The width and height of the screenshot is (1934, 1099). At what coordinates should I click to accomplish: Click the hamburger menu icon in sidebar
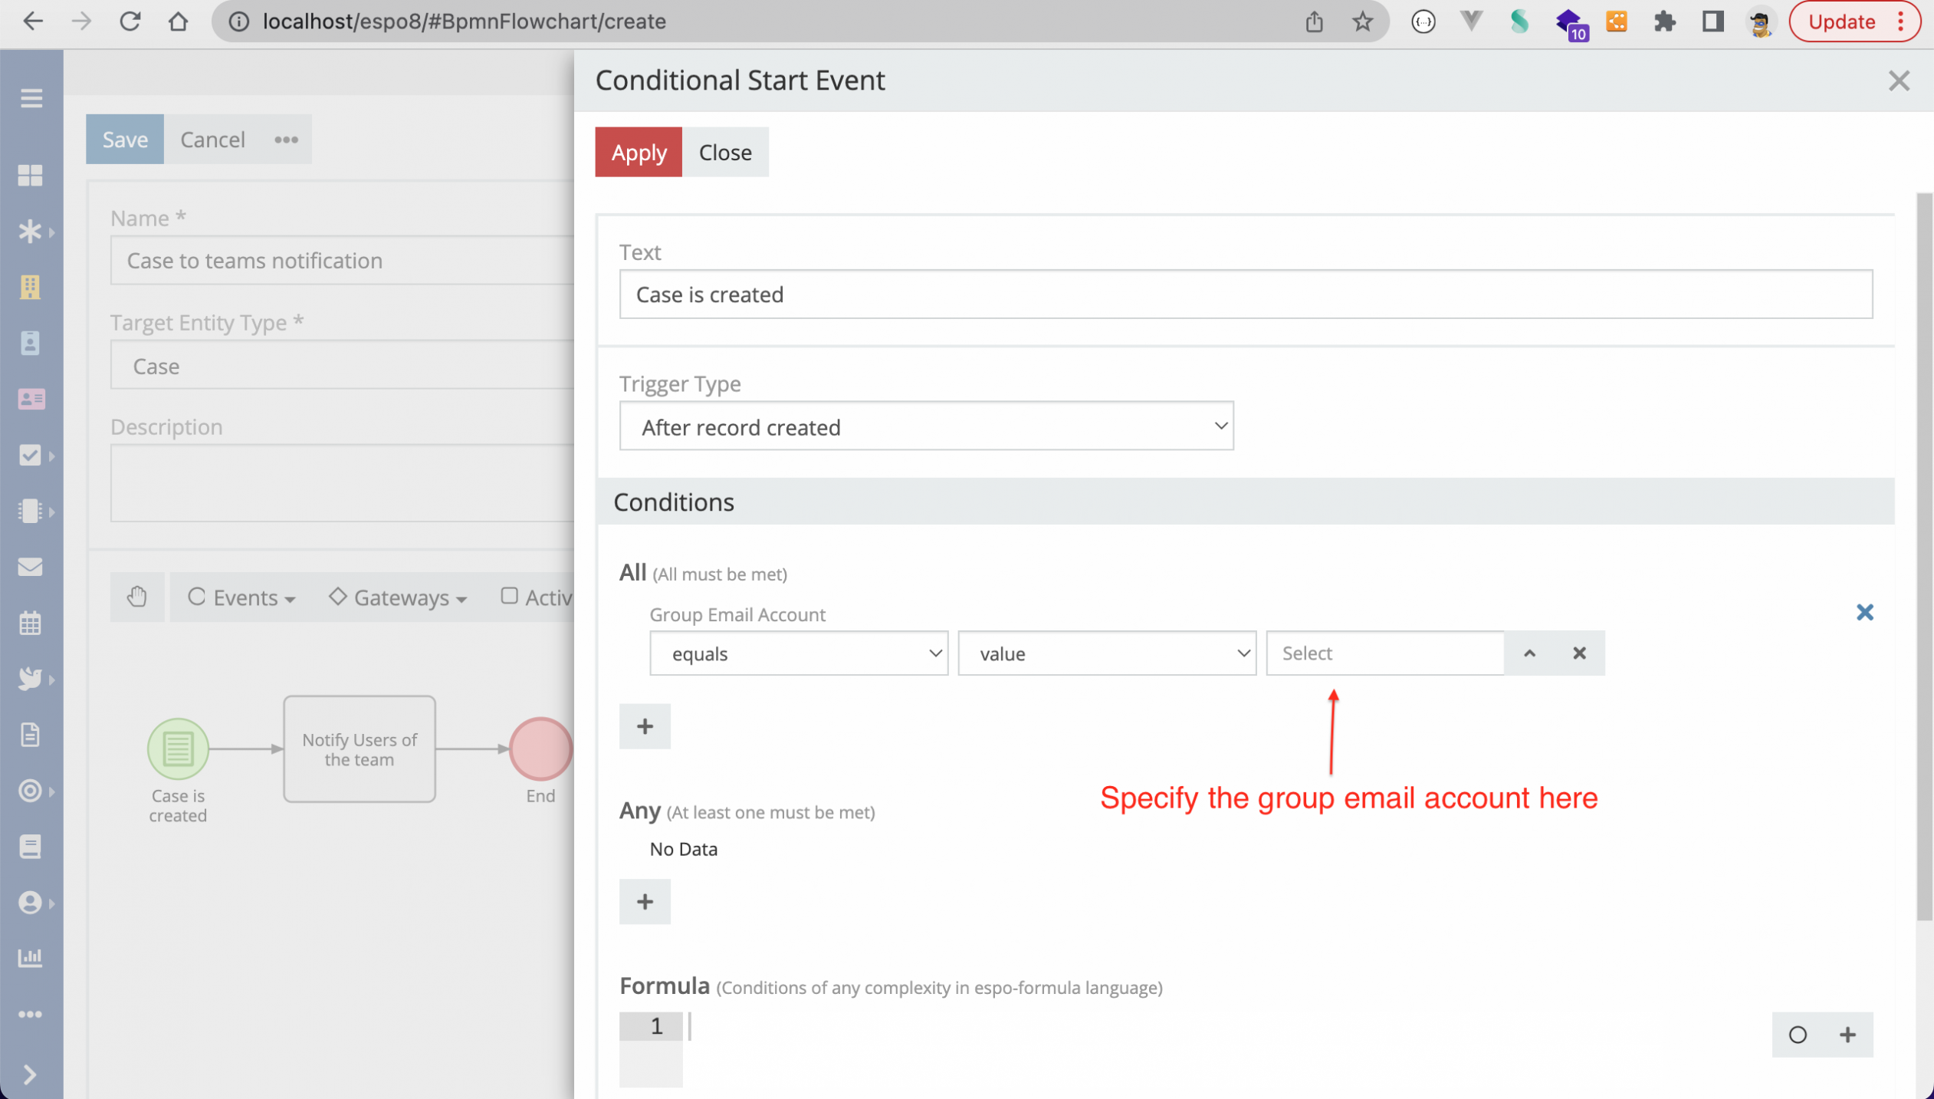pos(31,98)
